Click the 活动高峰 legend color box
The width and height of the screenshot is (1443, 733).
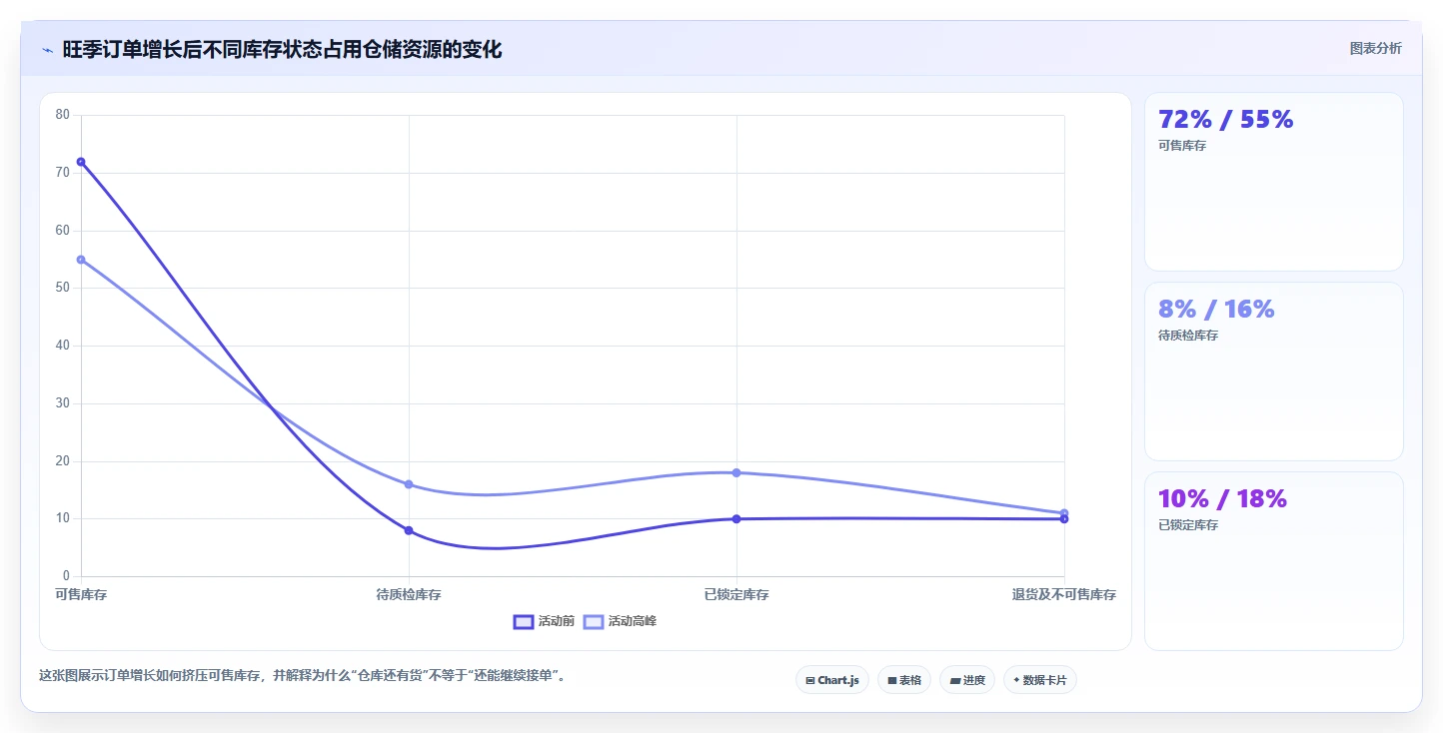tap(594, 621)
